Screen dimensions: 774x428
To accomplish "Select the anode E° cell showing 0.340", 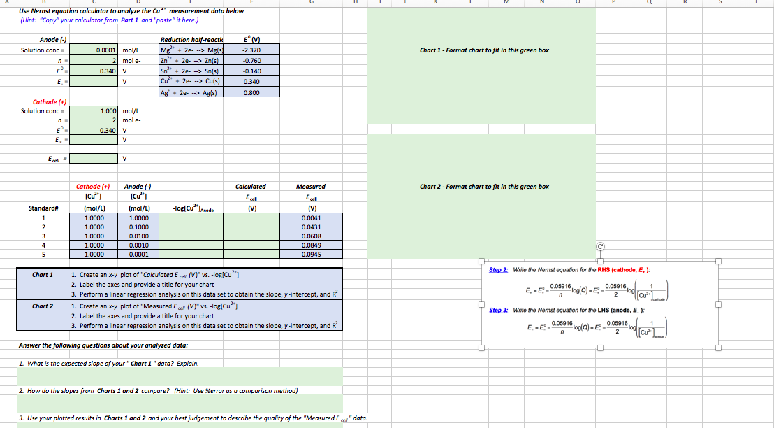I will tap(94, 71).
